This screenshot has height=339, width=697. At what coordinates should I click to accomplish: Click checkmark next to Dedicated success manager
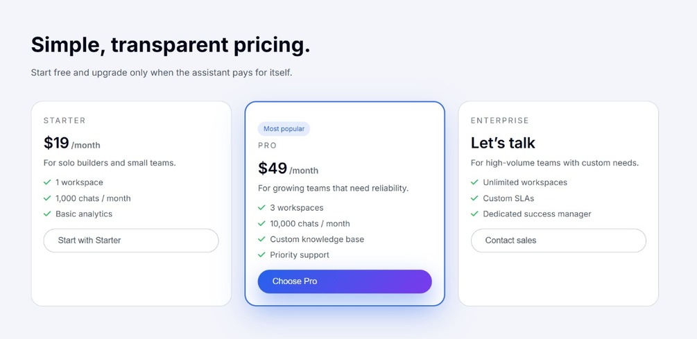(474, 214)
